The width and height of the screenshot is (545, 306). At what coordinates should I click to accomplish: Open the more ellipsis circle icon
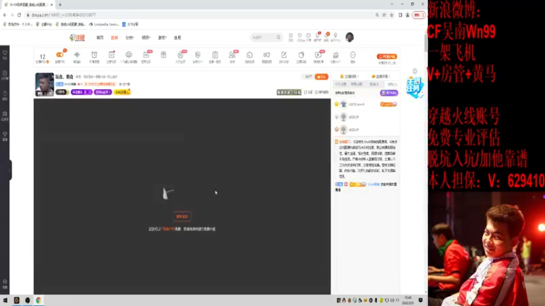tap(353, 55)
